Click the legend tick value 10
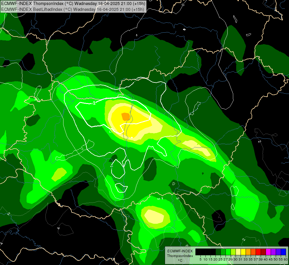 pyautogui.click(x=205, y=259)
